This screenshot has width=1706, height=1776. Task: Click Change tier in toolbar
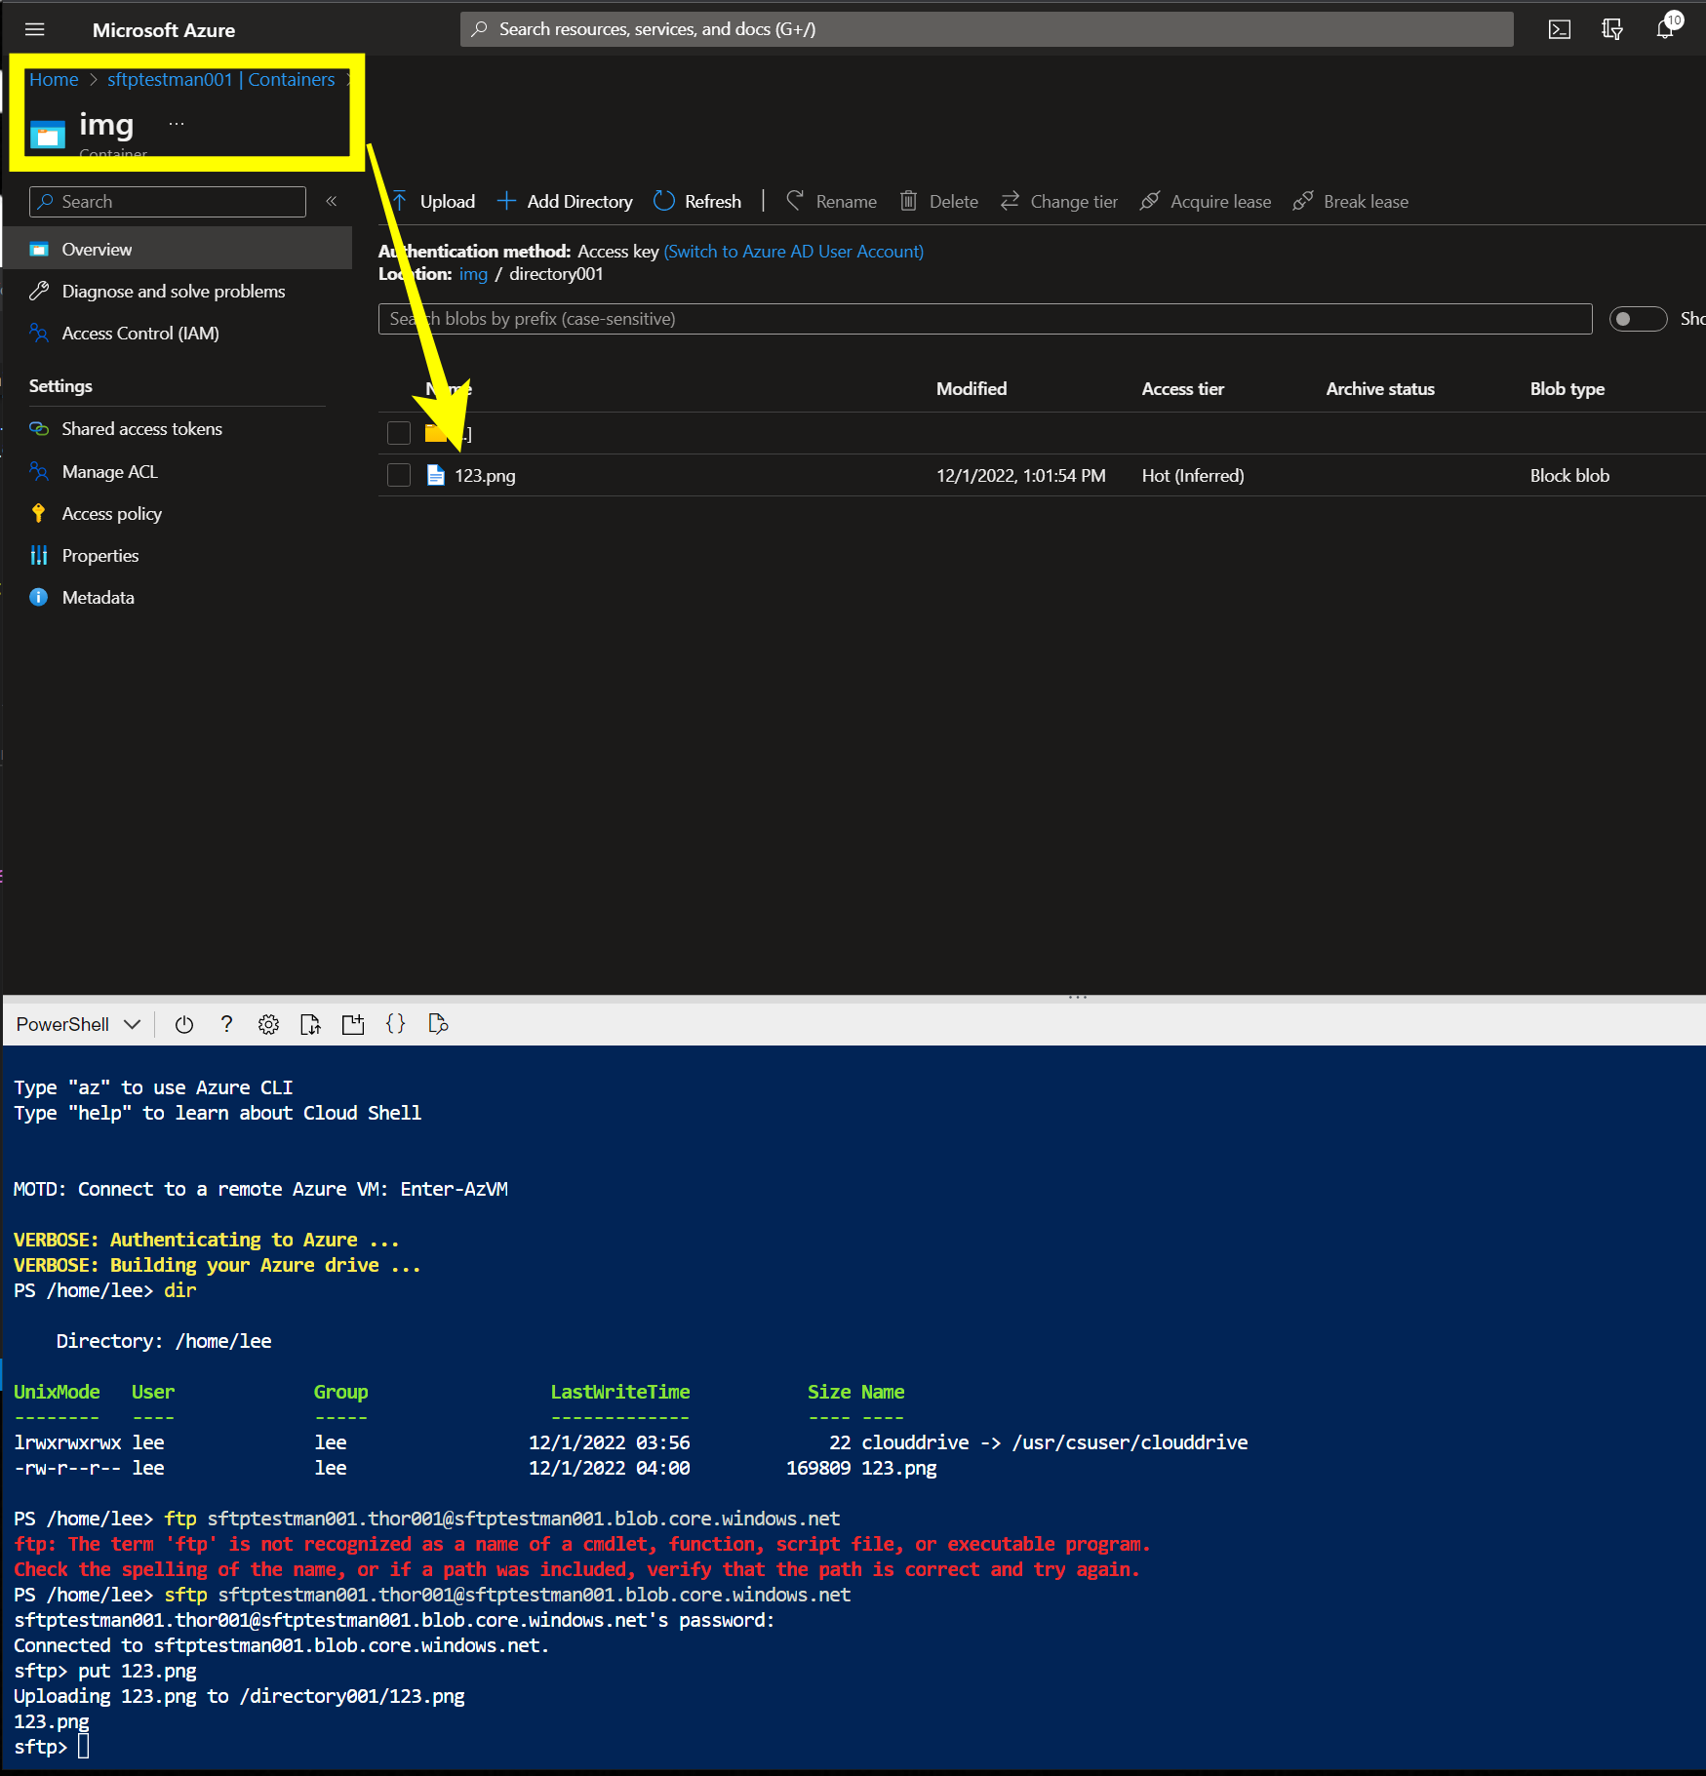[x=1059, y=201]
